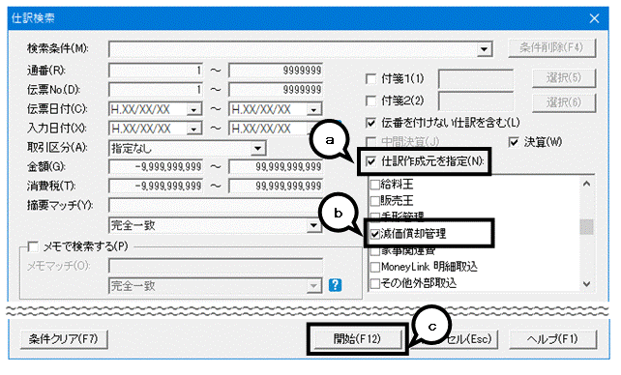Click the source list scroll down arrow
The width and height of the screenshot is (621, 375).
click(x=586, y=283)
